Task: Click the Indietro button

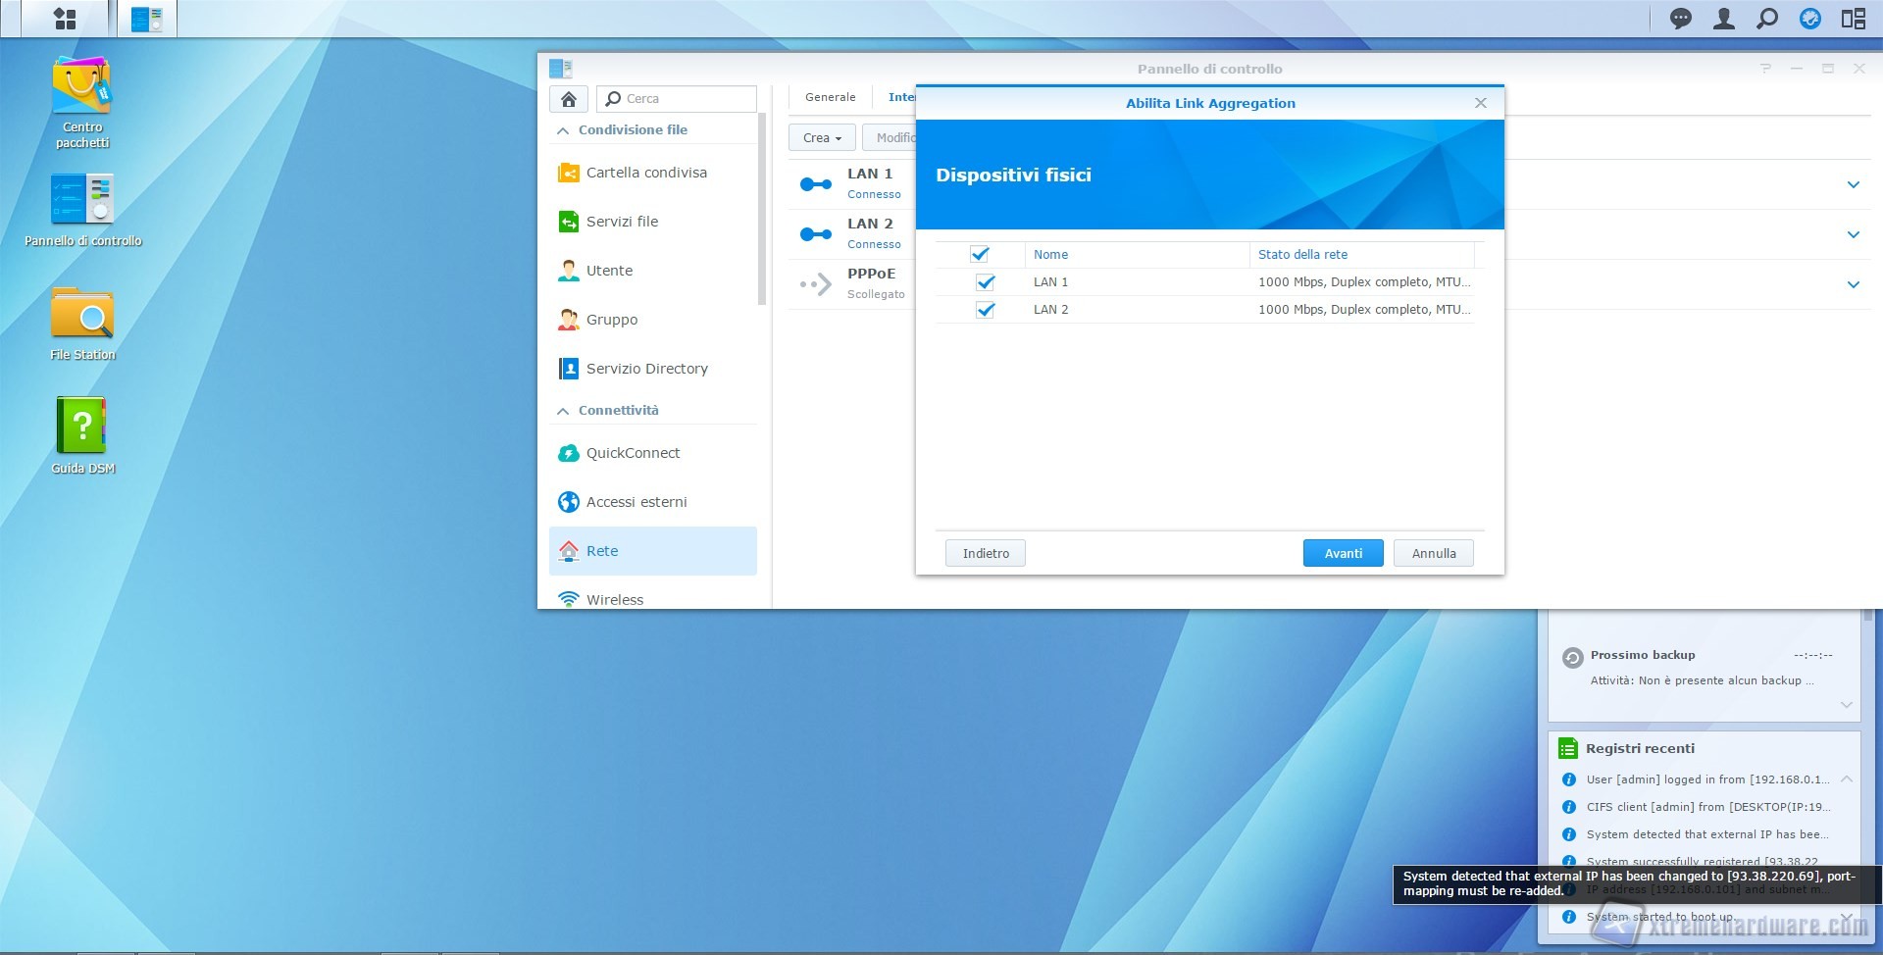Action: tap(986, 554)
